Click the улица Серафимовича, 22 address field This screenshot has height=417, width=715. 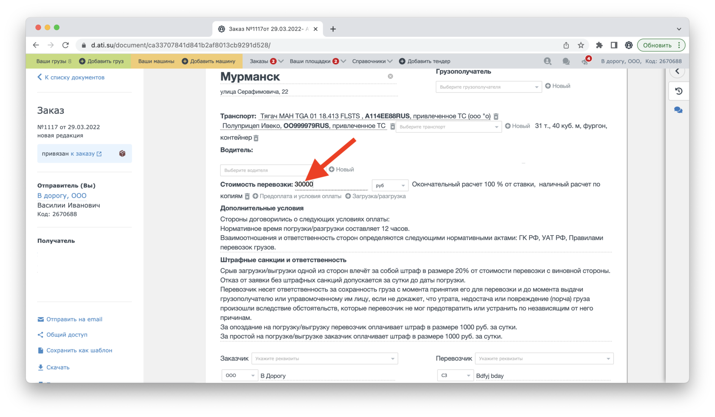(x=308, y=92)
